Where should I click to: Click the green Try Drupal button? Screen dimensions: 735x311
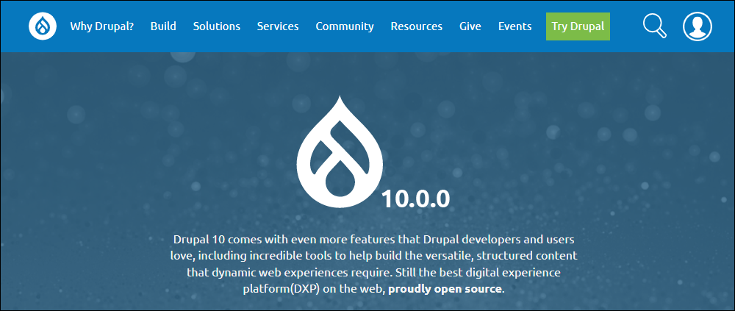point(578,26)
